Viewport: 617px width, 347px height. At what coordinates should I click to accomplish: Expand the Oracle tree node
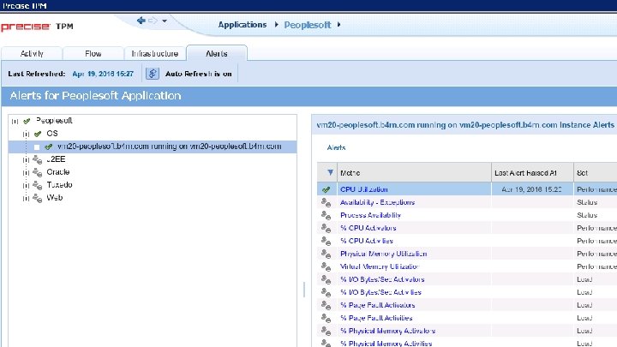point(26,172)
